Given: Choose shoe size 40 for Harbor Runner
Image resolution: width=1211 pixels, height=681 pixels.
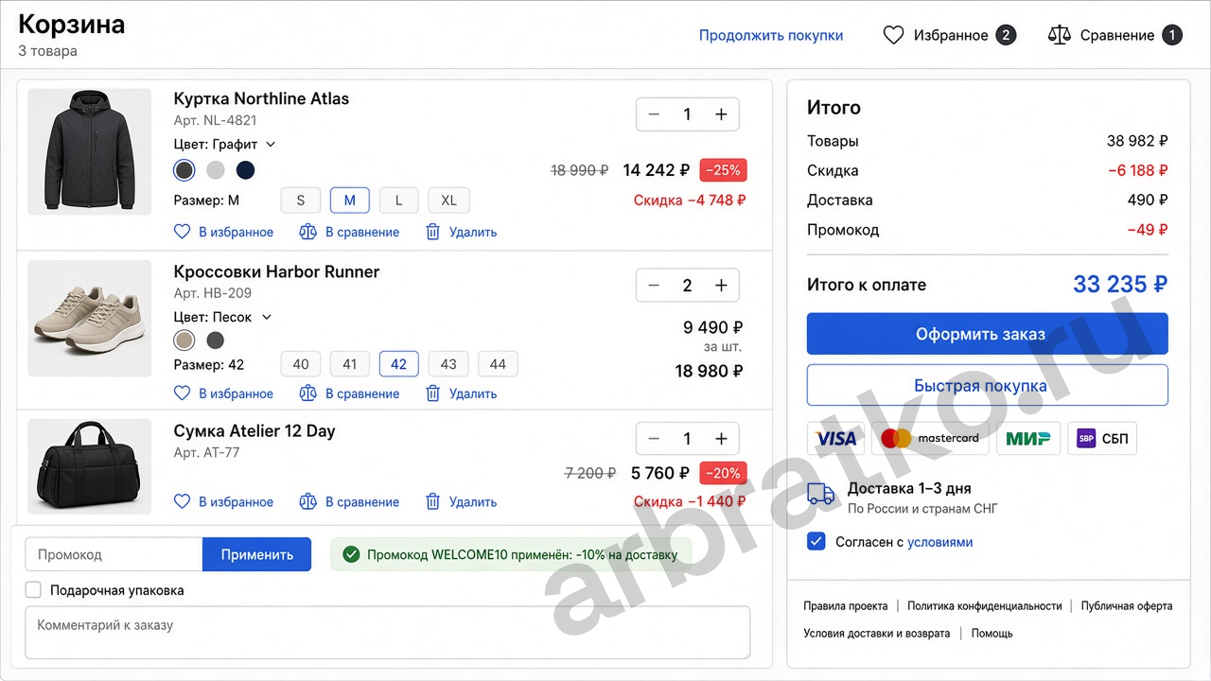Looking at the screenshot, I should click(x=301, y=364).
